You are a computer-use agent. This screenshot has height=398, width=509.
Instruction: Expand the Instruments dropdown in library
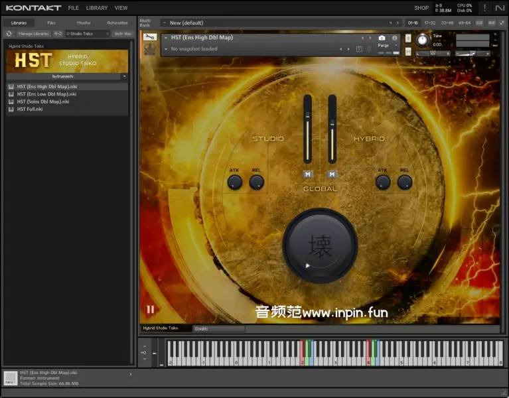coord(123,76)
